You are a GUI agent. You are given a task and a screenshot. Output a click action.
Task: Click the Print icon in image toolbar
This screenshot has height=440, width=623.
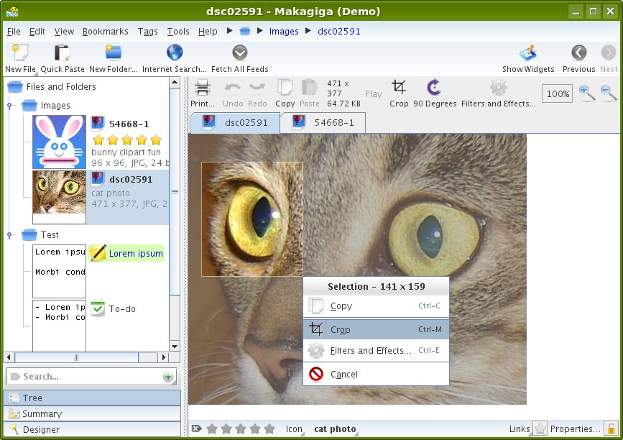(203, 88)
